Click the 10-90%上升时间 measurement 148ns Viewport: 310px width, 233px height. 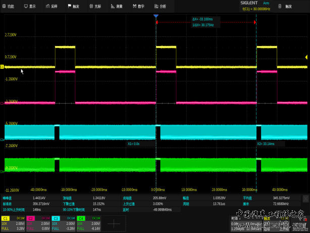[31, 210]
